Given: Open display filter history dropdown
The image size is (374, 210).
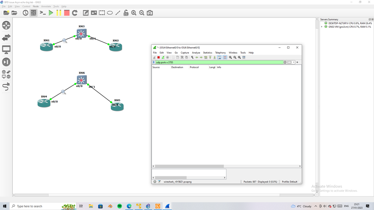Looking at the screenshot, I should pos(294,62).
